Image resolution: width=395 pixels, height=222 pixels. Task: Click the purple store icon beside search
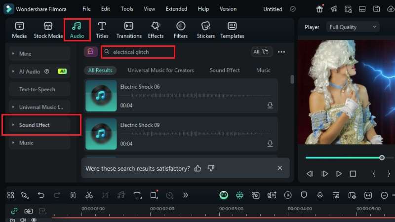pos(91,52)
